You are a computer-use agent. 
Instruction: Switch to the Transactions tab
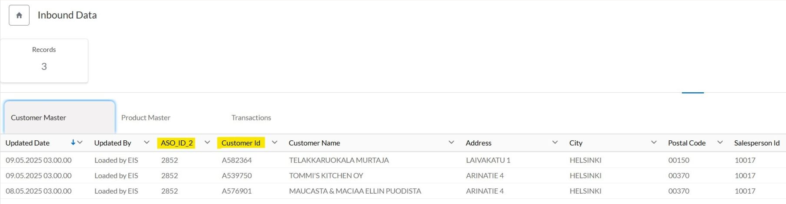click(x=251, y=118)
